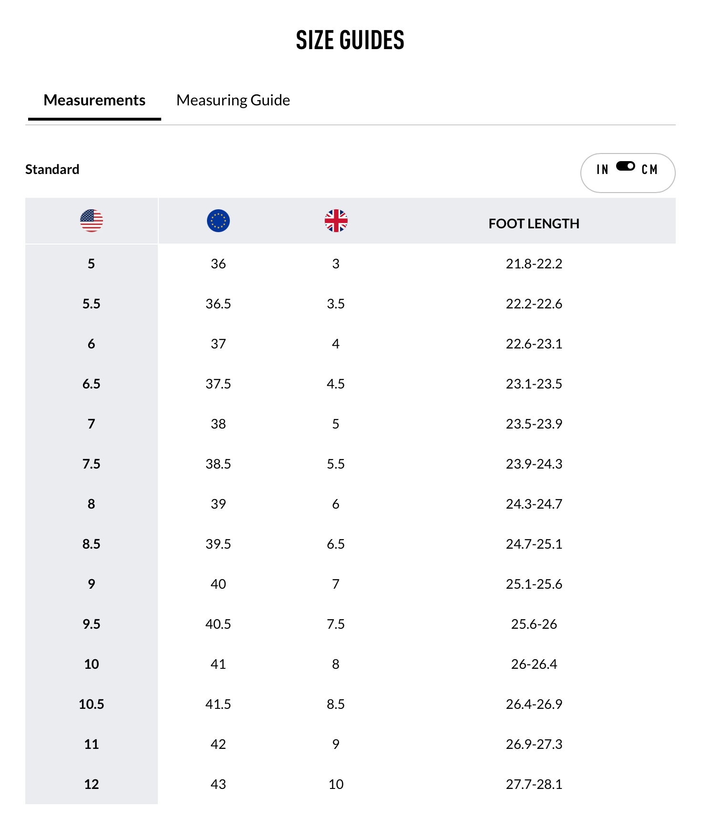The height and width of the screenshot is (818, 701).
Task: Click the Standard section label
Action: click(x=52, y=169)
